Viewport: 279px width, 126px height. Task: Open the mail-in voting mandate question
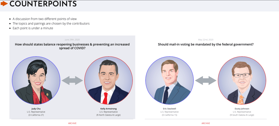(206, 44)
